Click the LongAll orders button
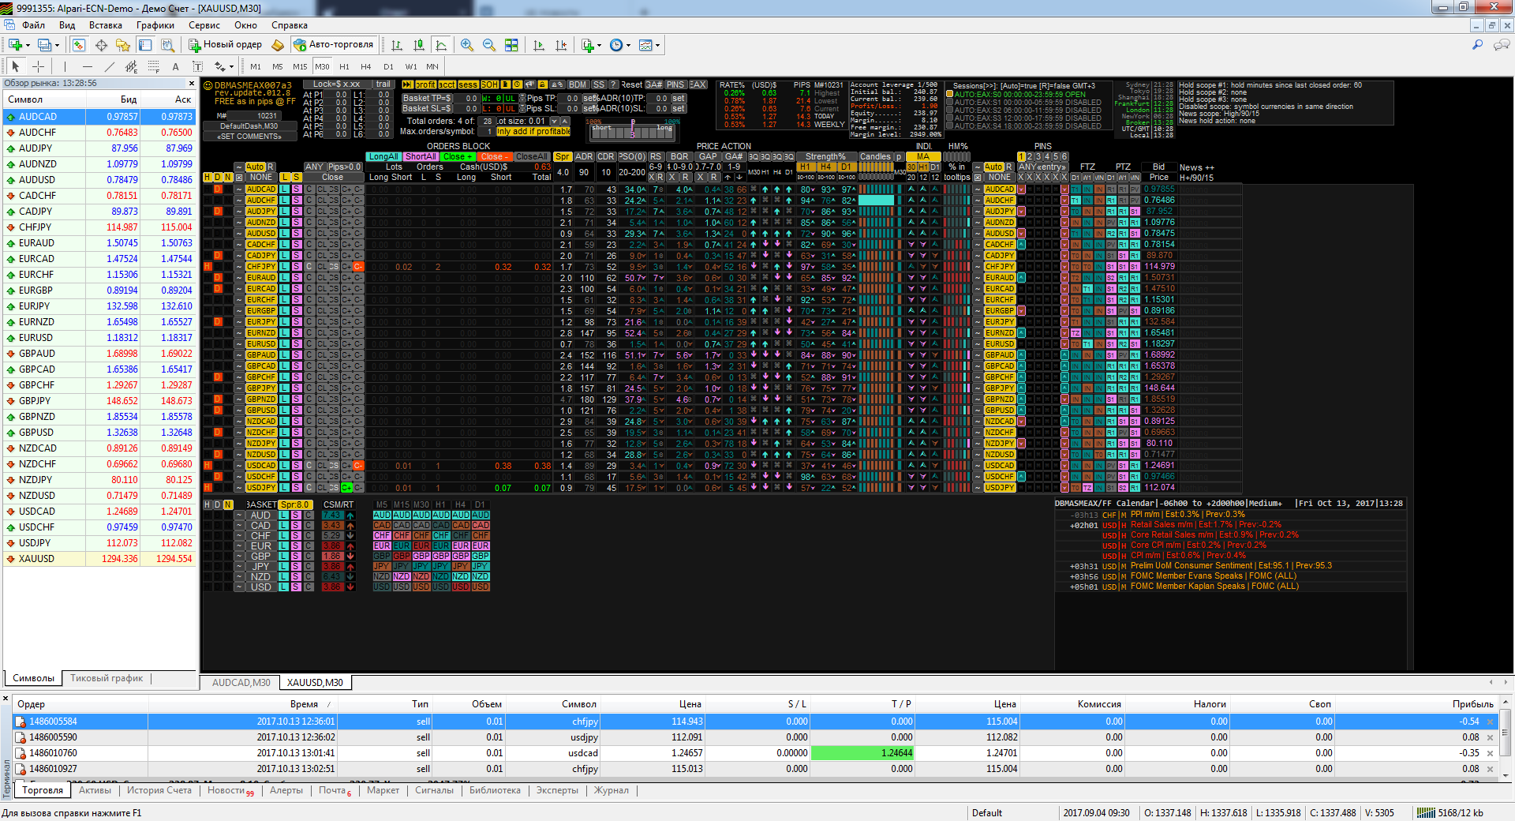 point(383,157)
